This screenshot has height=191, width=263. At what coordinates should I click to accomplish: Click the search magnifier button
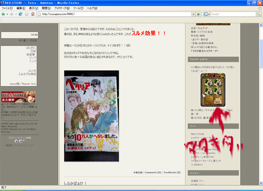click(x=258, y=14)
